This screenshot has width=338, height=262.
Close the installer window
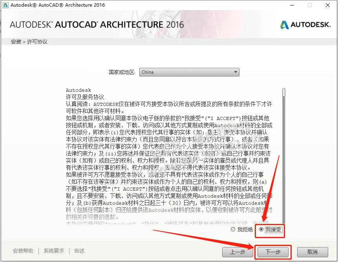tap(328, 5)
